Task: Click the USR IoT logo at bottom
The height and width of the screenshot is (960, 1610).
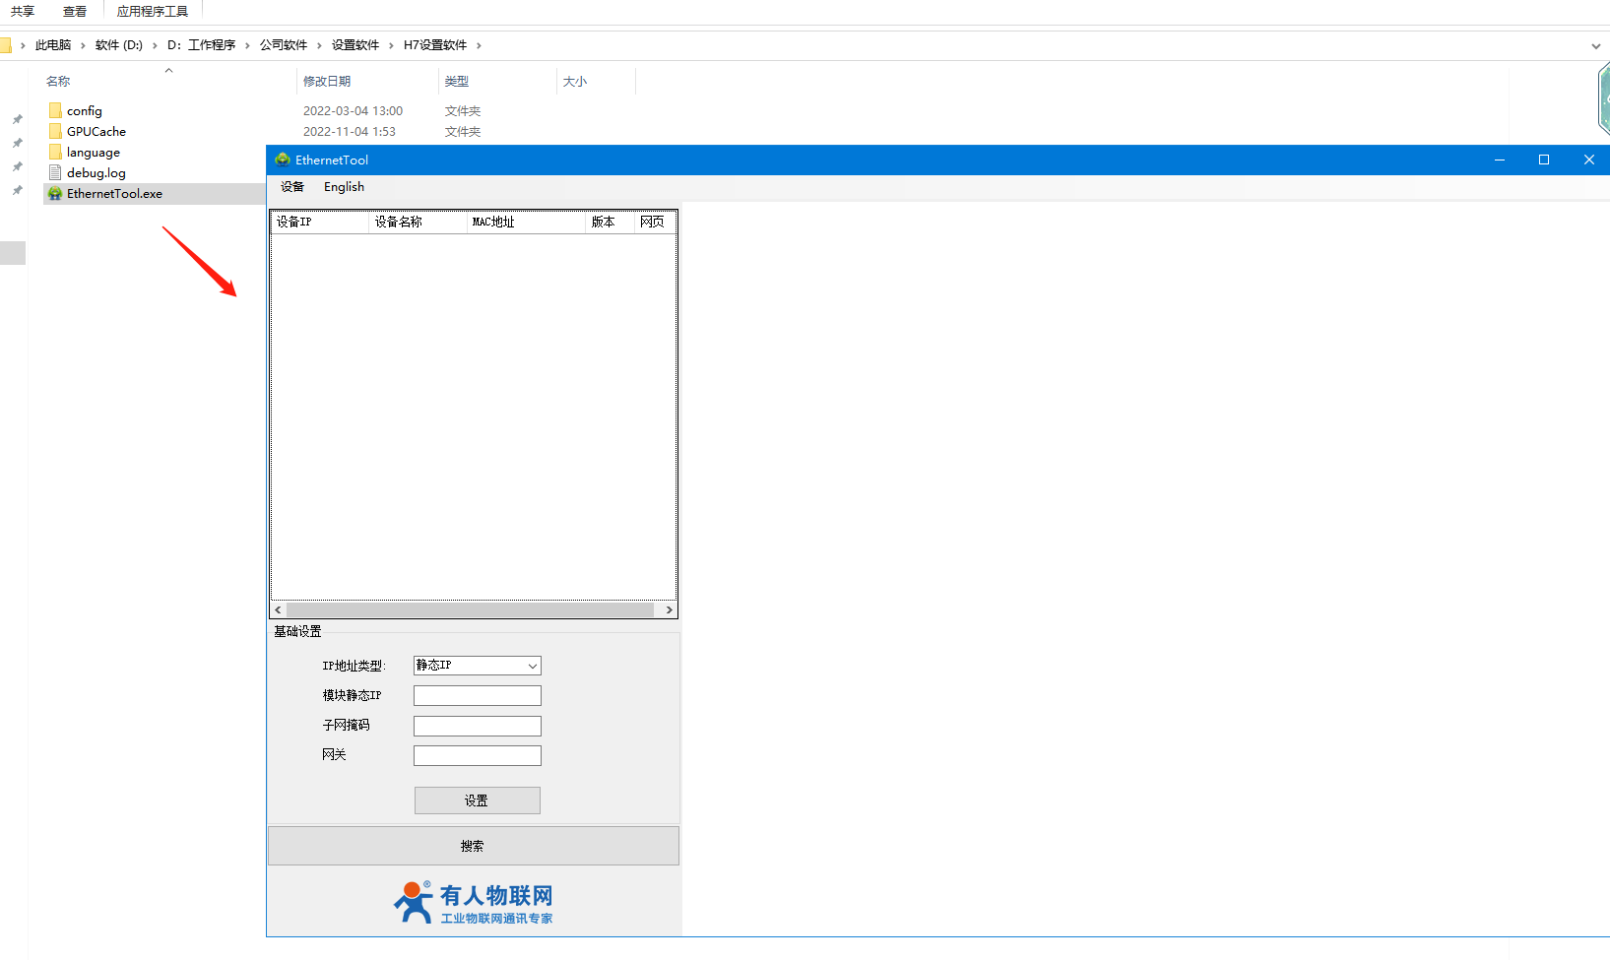Action: [474, 902]
